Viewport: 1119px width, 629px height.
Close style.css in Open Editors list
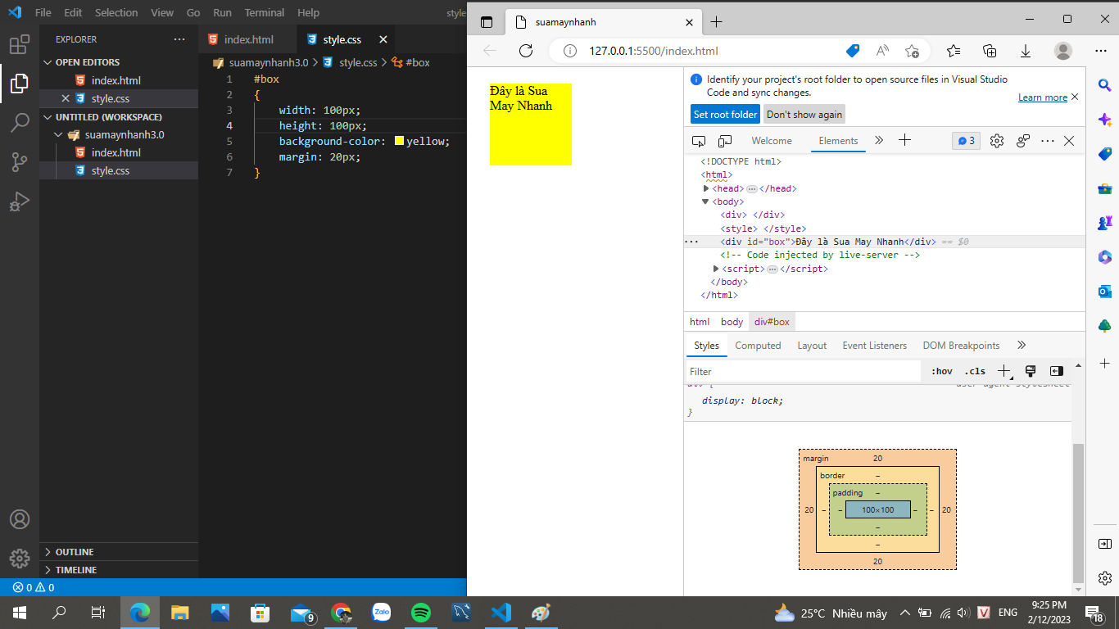(66, 98)
